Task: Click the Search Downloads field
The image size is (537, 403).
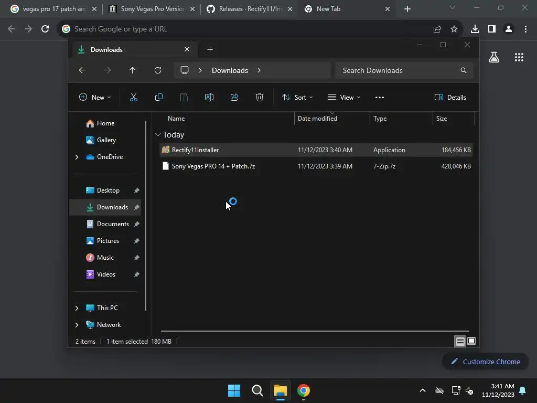Action: point(404,70)
